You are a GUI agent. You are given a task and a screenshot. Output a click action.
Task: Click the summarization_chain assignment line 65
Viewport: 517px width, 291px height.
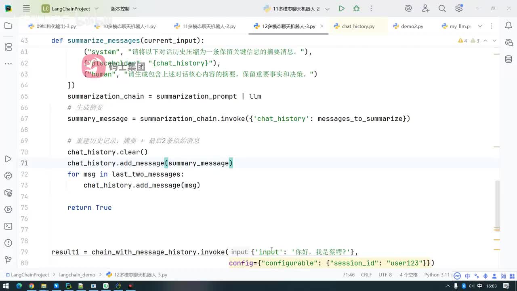coord(164,97)
